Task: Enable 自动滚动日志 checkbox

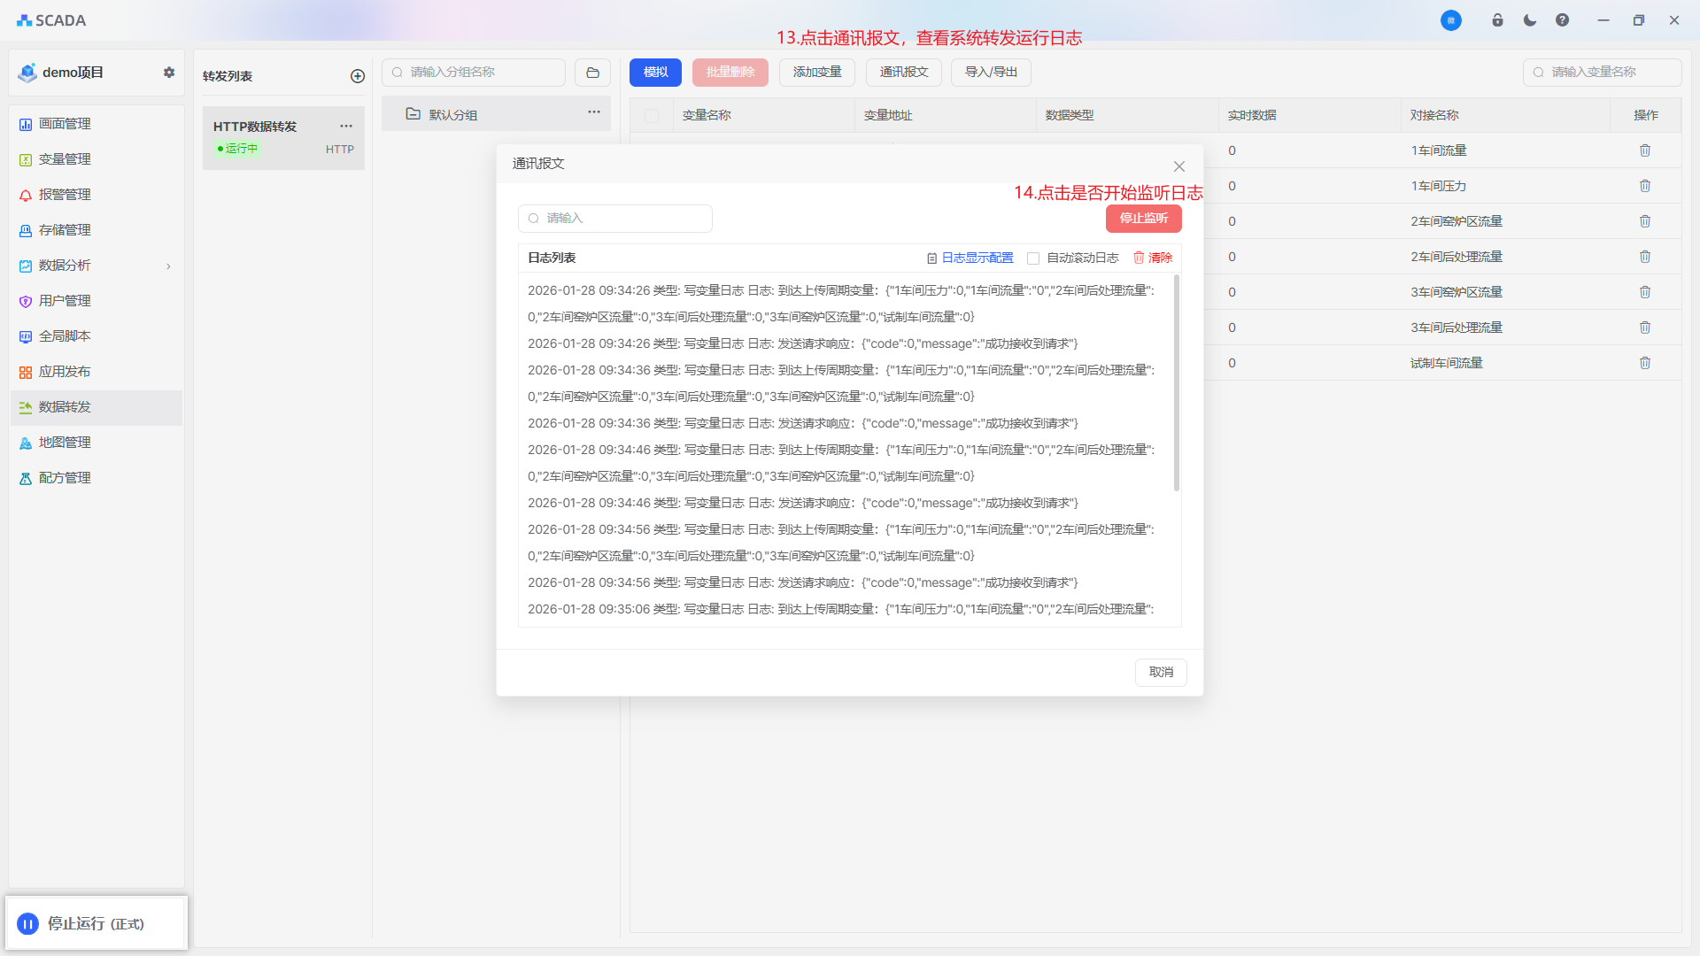Action: coord(1033,258)
